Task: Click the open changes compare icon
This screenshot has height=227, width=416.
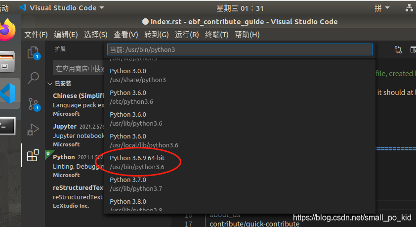Action: coord(398,49)
